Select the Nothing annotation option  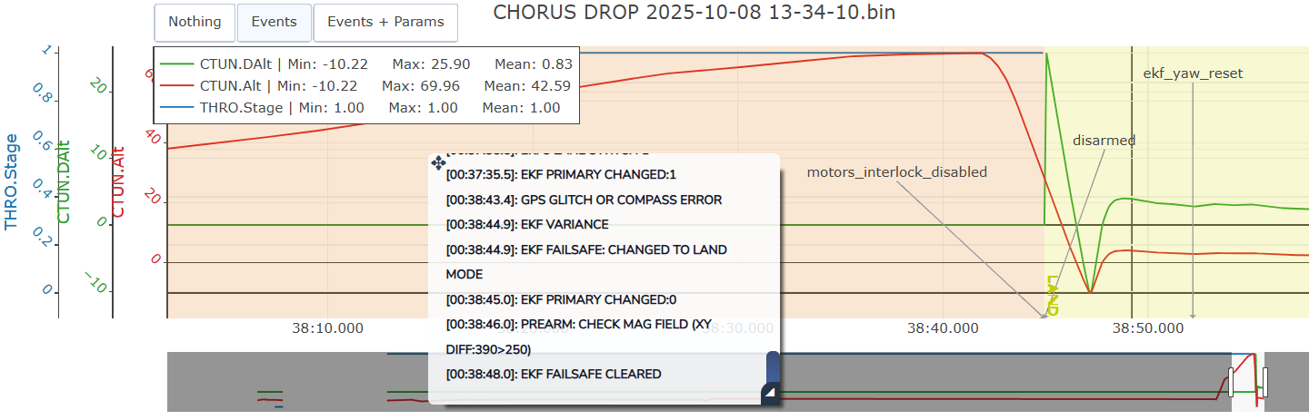tap(195, 22)
